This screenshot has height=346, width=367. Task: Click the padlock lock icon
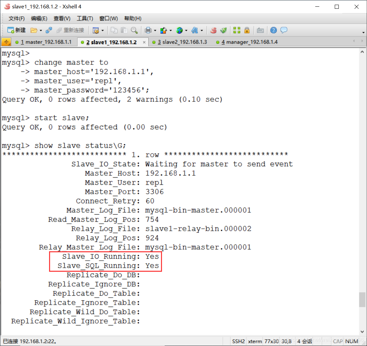247,30
